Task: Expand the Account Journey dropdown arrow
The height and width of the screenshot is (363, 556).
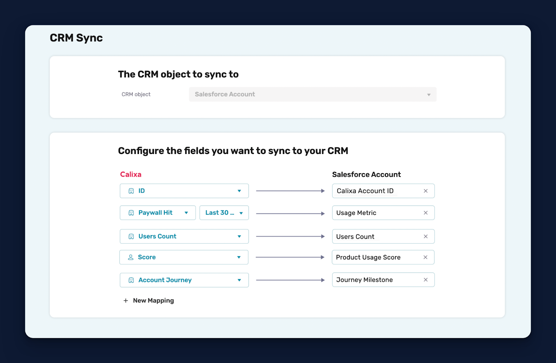Action: point(239,280)
